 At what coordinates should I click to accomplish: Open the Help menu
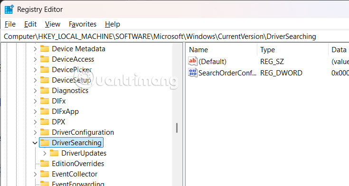[113, 24]
